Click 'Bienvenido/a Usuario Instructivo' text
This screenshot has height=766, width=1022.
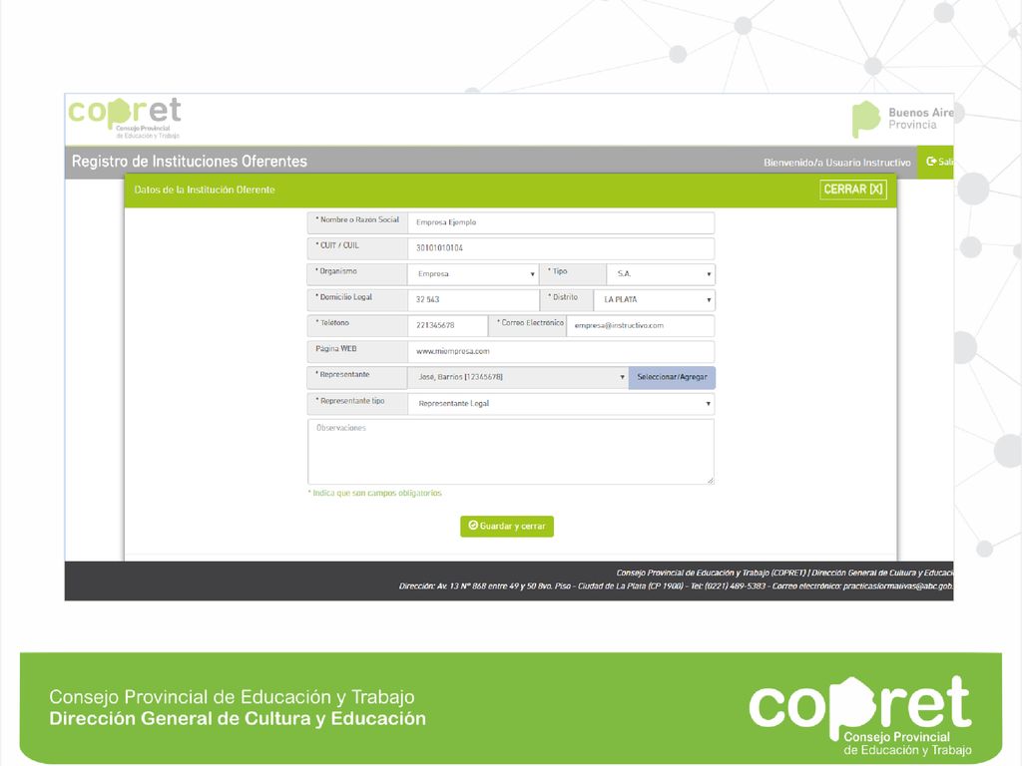tap(837, 163)
